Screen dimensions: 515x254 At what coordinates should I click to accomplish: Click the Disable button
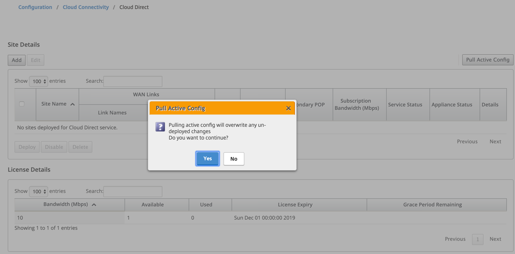pyautogui.click(x=54, y=147)
